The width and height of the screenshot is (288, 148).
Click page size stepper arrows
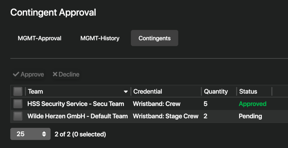[x=44, y=134]
